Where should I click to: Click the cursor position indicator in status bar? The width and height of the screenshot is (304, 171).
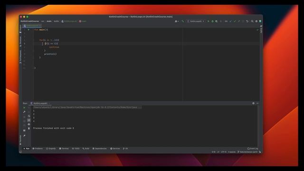point(213,152)
